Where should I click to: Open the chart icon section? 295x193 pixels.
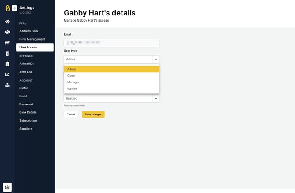point(7,74)
